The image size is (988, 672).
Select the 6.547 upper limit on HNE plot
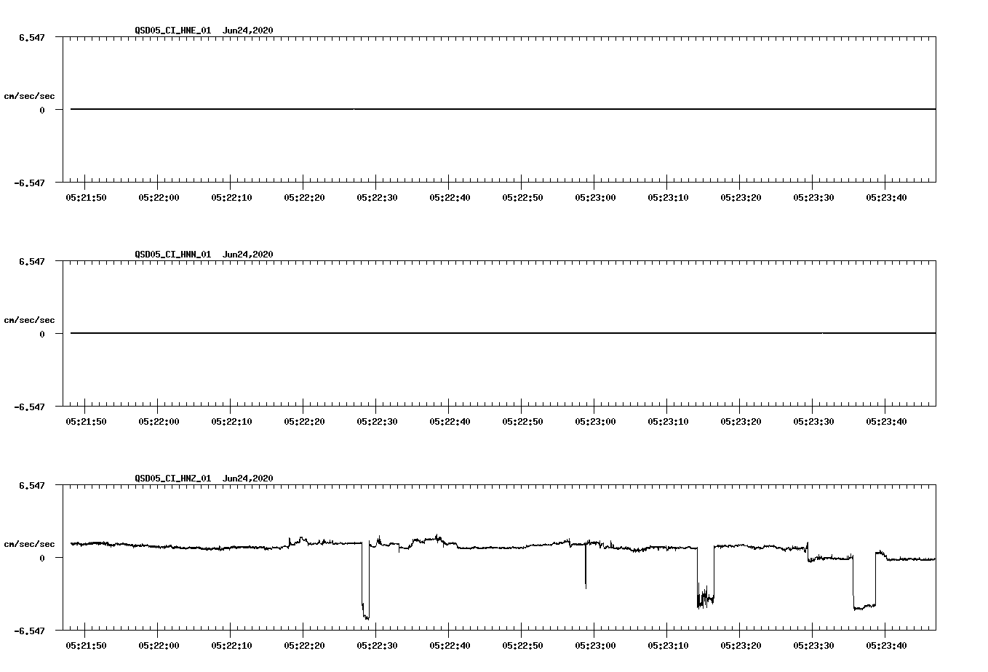tap(32, 36)
